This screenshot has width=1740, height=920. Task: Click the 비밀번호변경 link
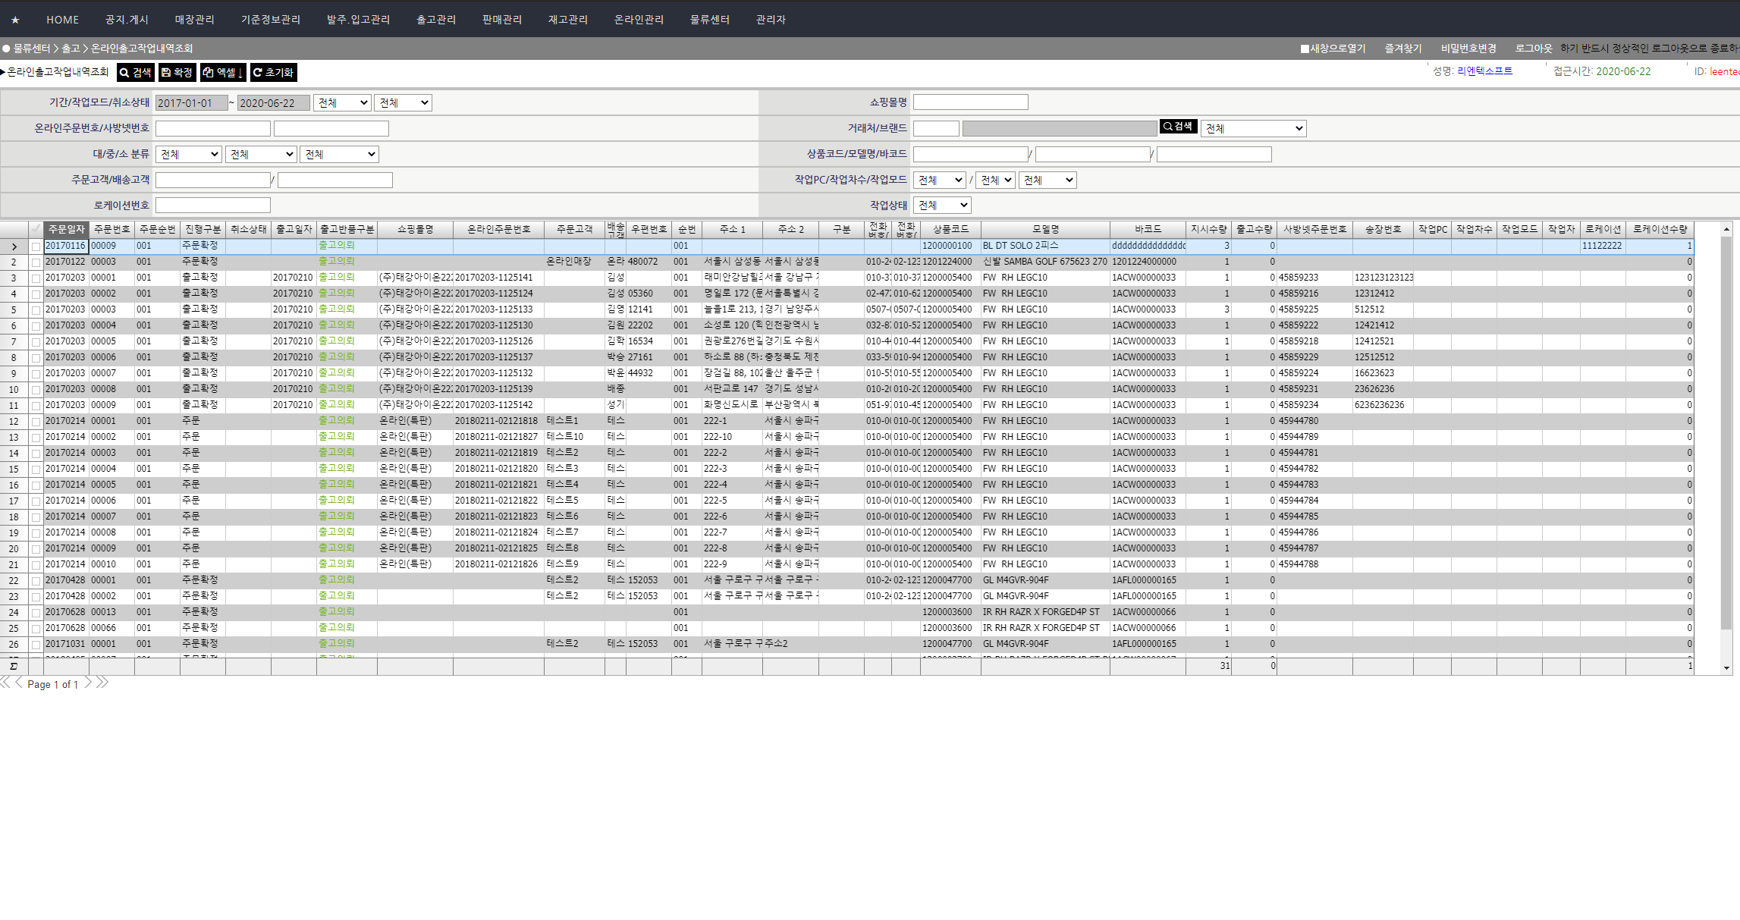1468,49
